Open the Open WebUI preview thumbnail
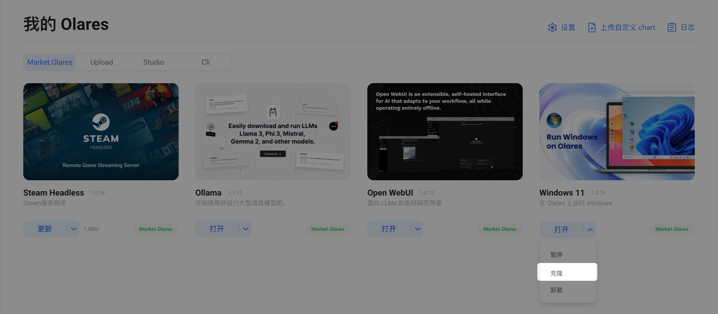This screenshot has height=314, width=718. (x=445, y=131)
